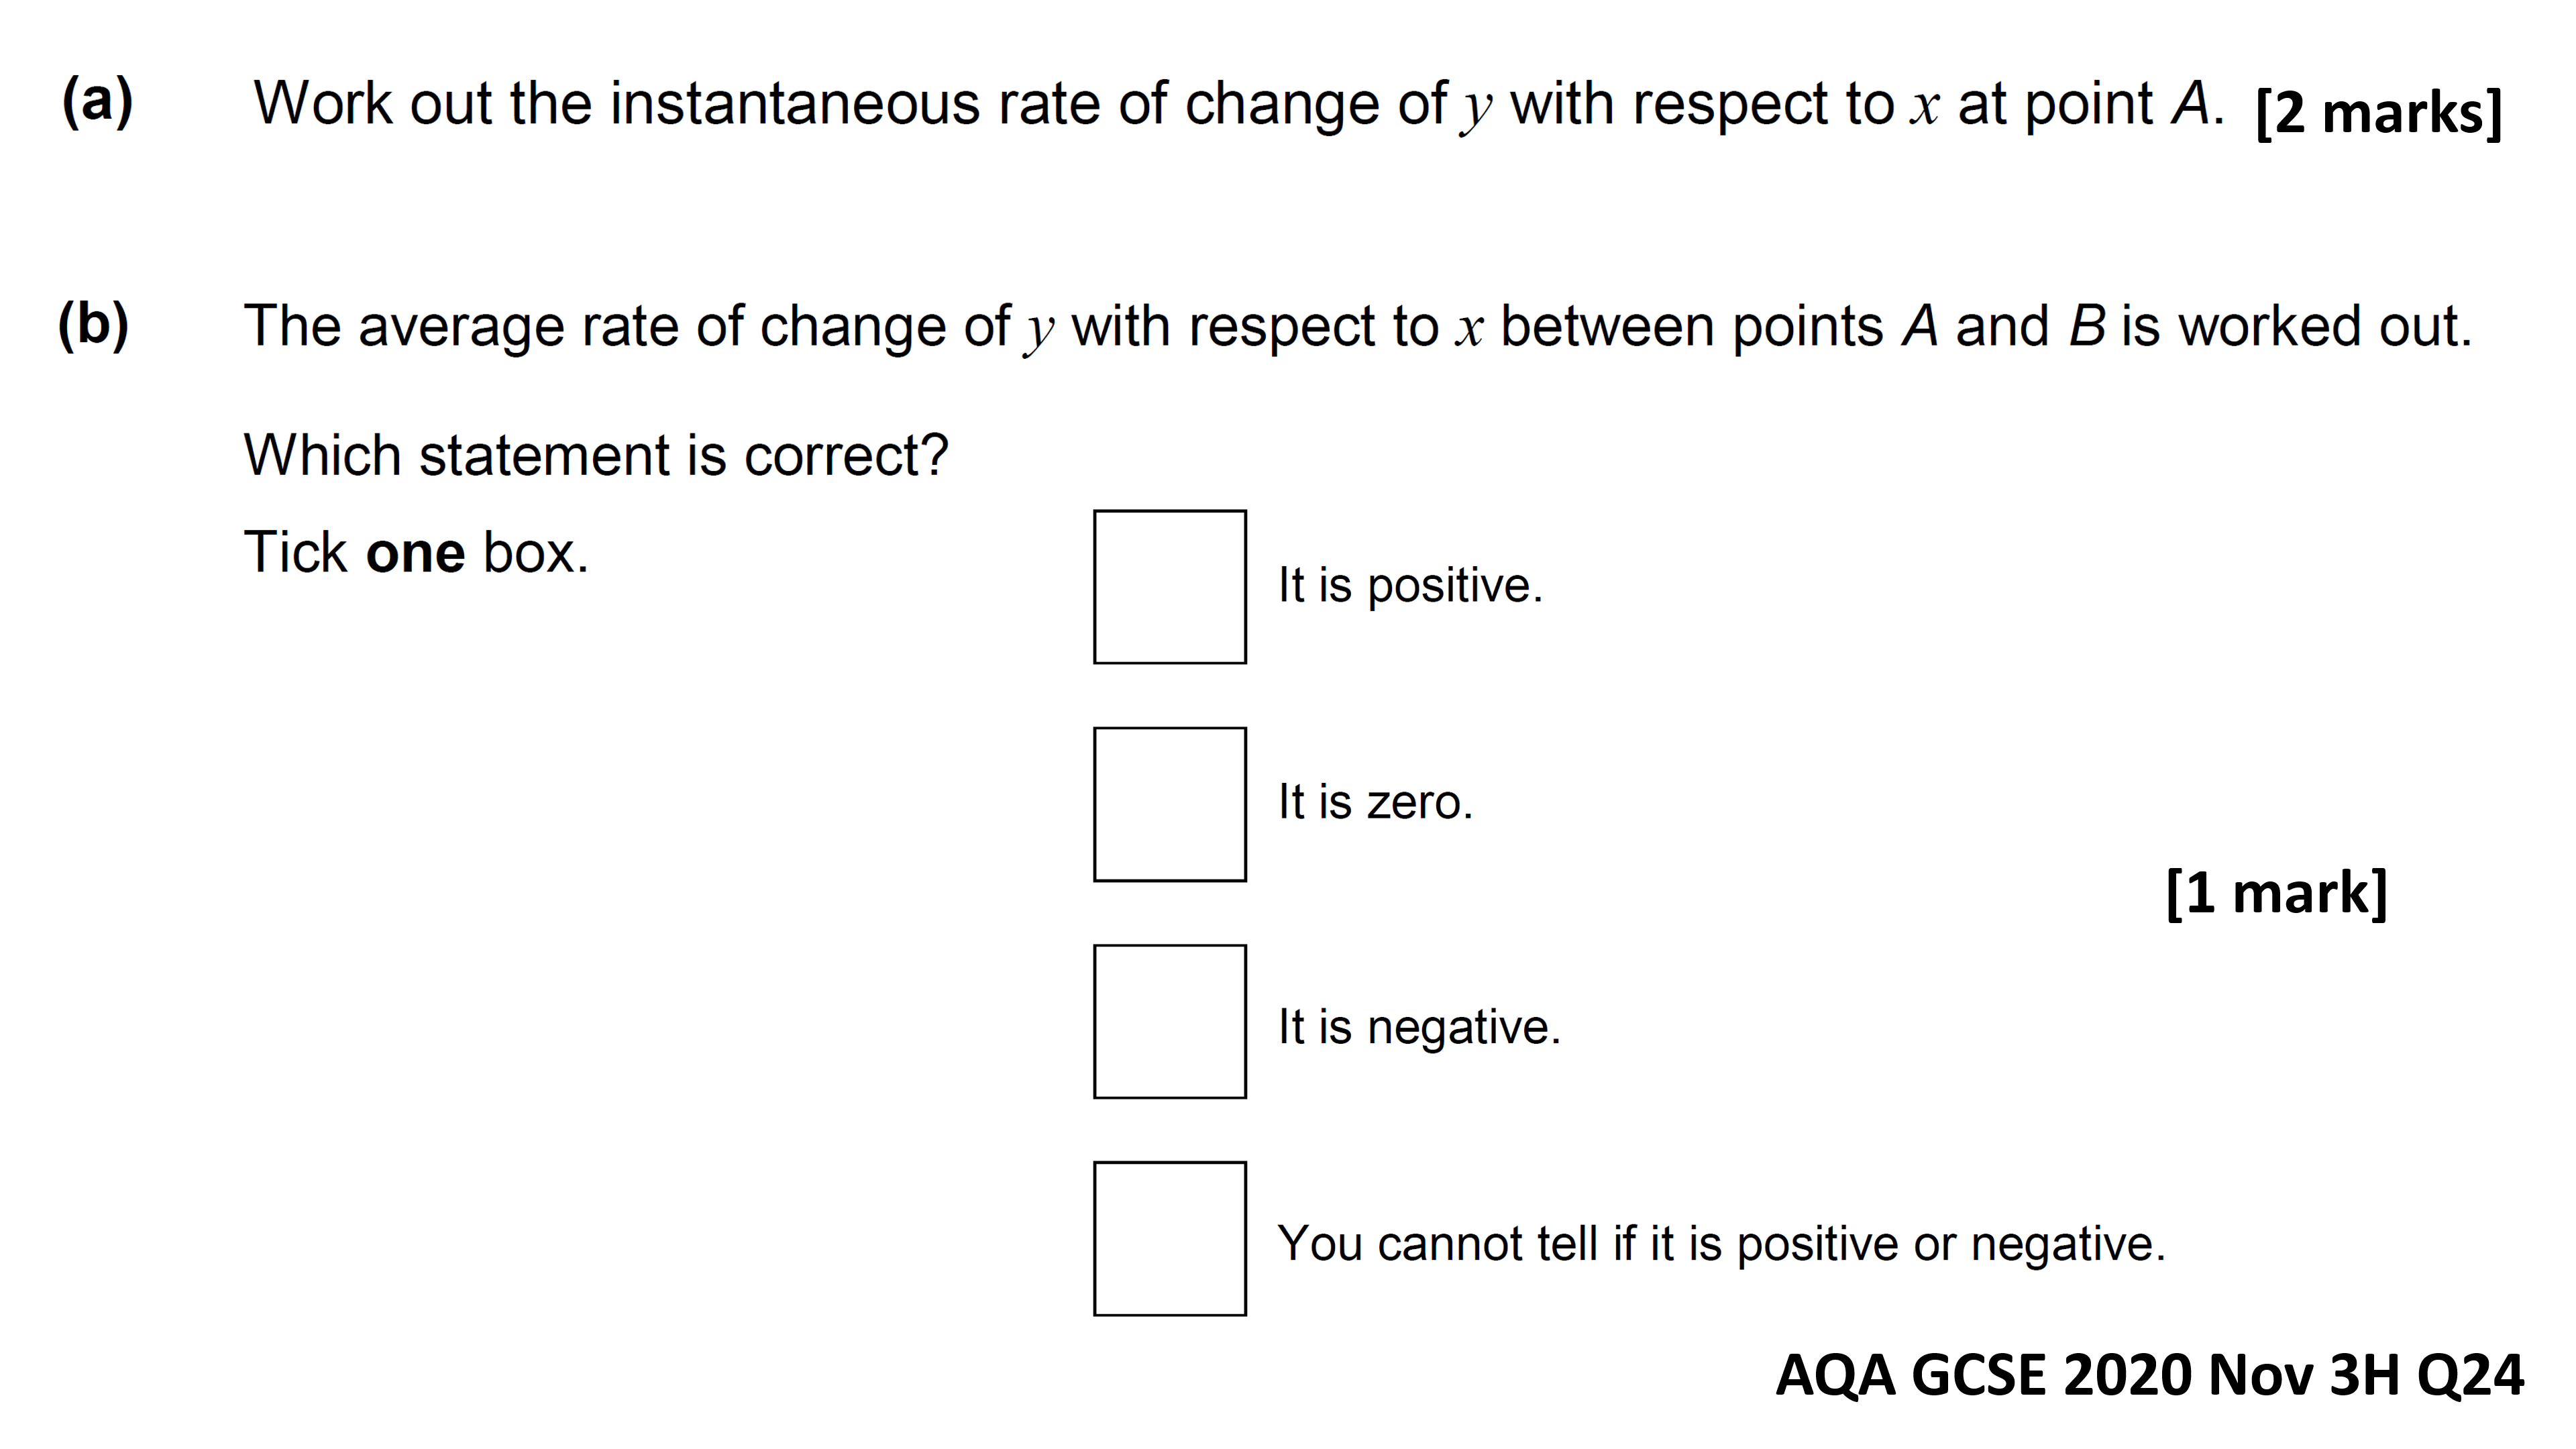The image size is (2576, 1449).
Task: Tick the 'It is positive.' box
Action: click(1170, 587)
